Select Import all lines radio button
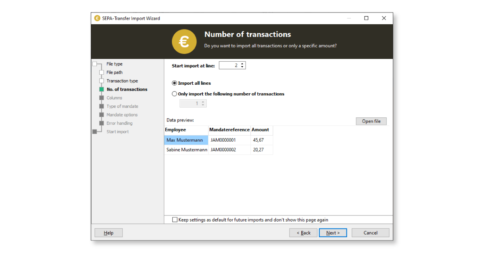Image resolution: width=484 pixels, height=253 pixels. (174, 83)
